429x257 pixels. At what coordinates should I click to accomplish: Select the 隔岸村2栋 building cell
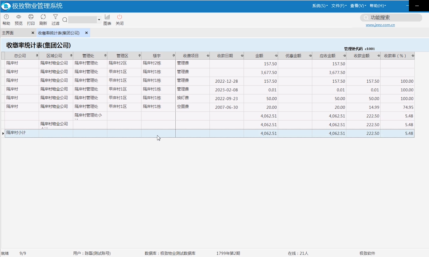coord(158,64)
